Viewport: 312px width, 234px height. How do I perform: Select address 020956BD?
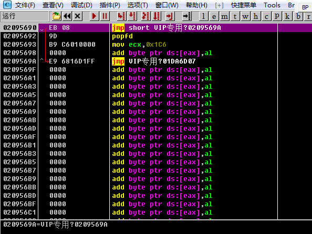[x=20, y=196]
